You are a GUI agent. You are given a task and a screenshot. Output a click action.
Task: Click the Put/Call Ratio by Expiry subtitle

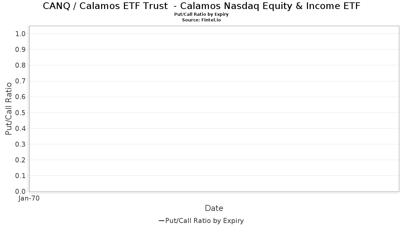tap(201, 14)
